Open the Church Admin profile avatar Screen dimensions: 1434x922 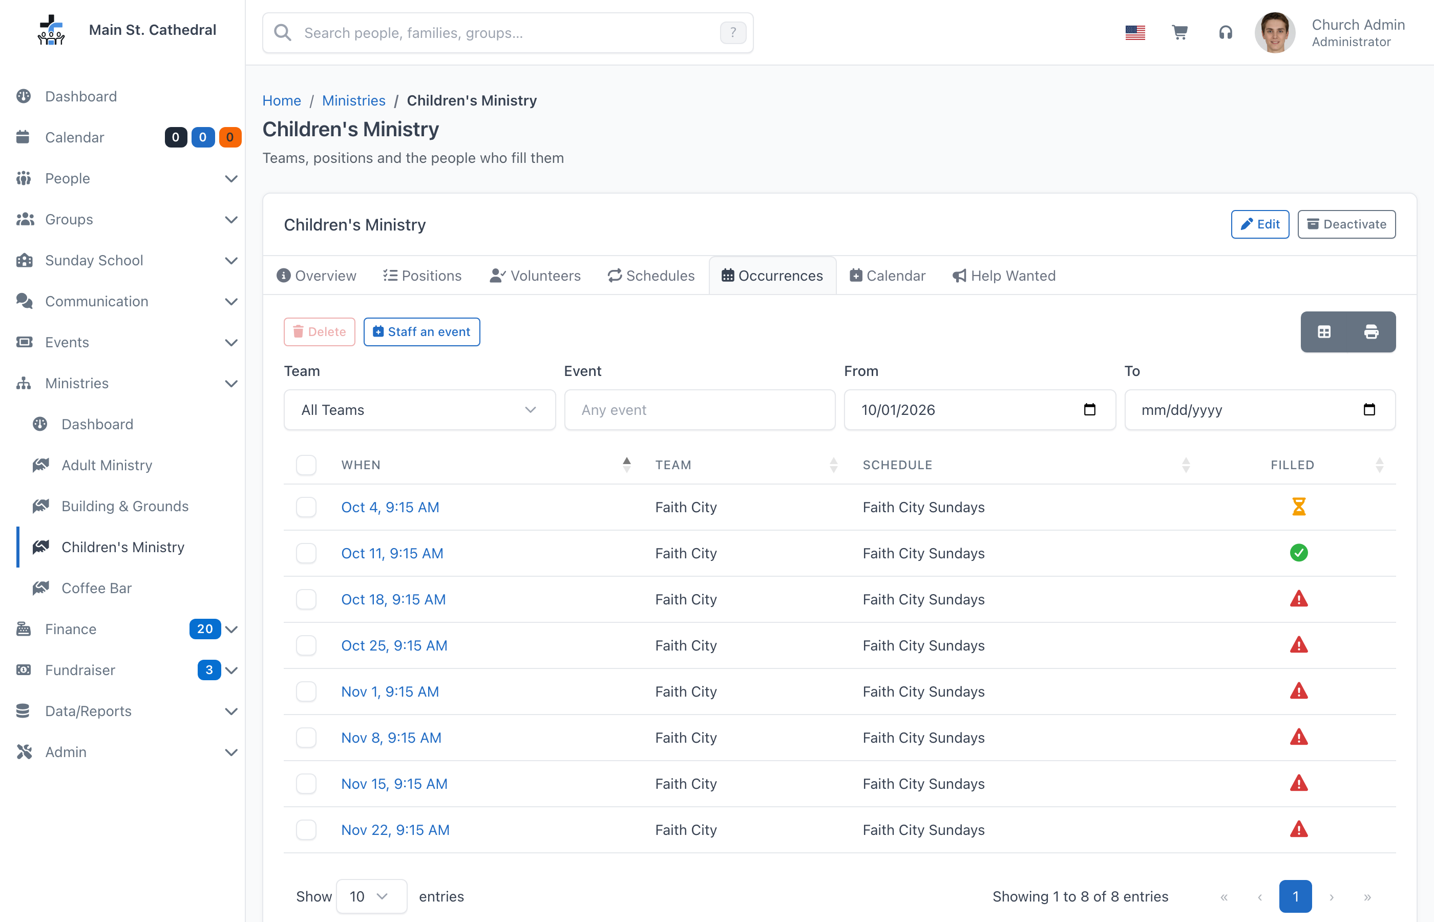pyautogui.click(x=1275, y=33)
